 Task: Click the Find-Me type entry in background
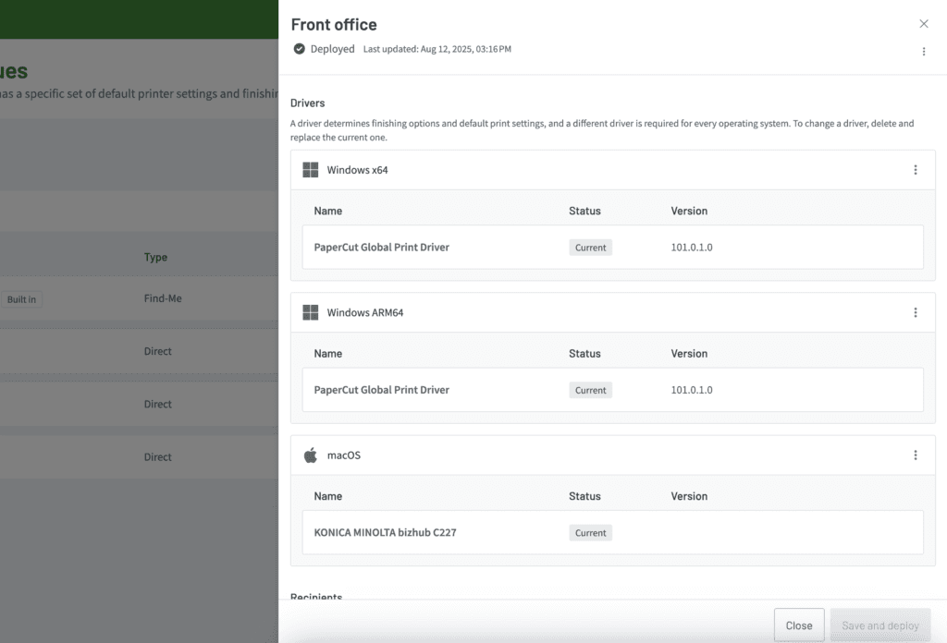click(x=163, y=299)
